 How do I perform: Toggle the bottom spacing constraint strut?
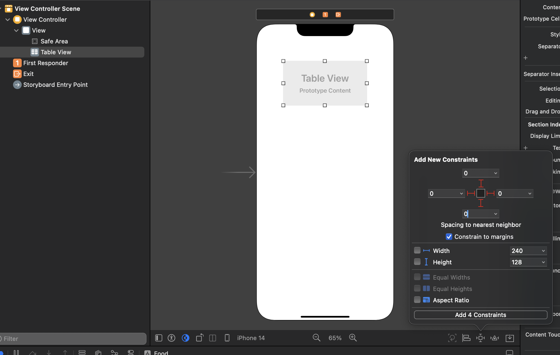coord(481,203)
